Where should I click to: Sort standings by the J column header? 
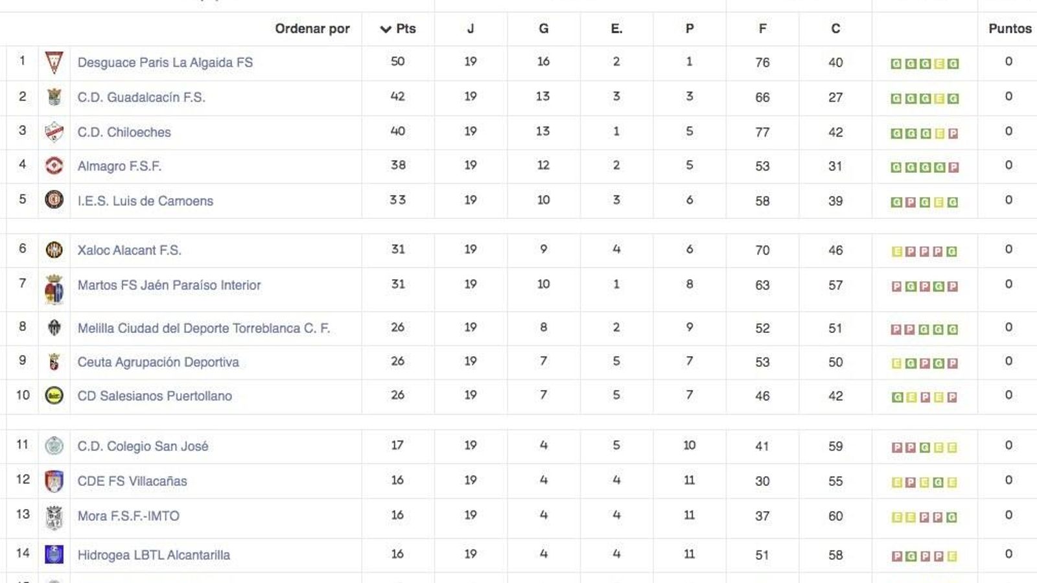[471, 29]
